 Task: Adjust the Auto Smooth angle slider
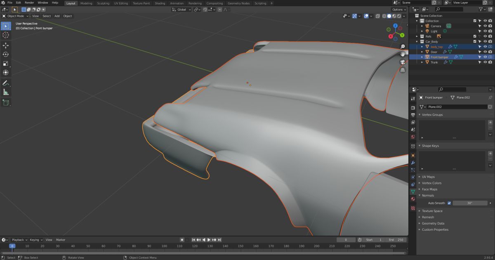pyautogui.click(x=469, y=203)
